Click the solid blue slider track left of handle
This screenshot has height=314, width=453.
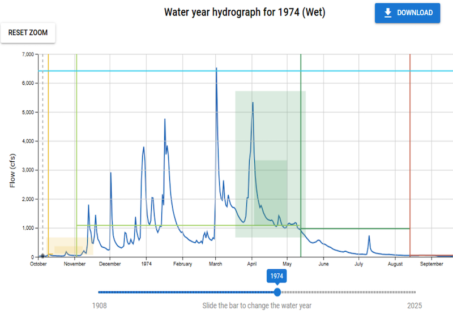click(187, 292)
